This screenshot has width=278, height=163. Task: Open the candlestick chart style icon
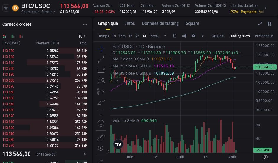point(184,36)
